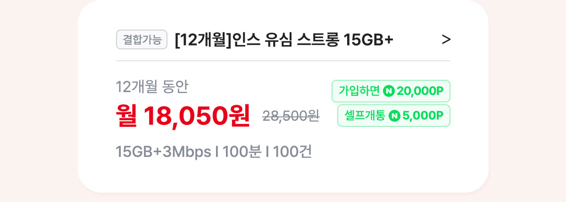Select the 100분 voice allowance text
Viewport: 566px width, 202px height.
(x=241, y=152)
